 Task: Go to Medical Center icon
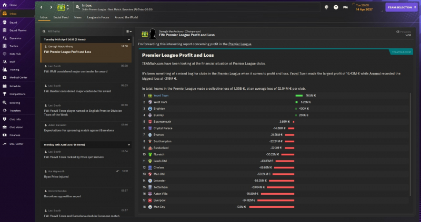coord(4,77)
